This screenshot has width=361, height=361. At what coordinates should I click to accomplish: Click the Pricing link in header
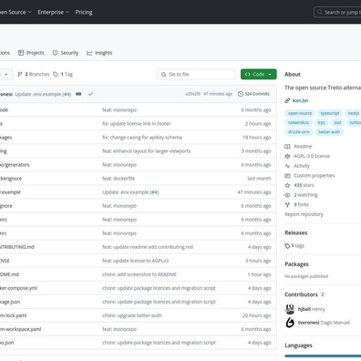84,12
